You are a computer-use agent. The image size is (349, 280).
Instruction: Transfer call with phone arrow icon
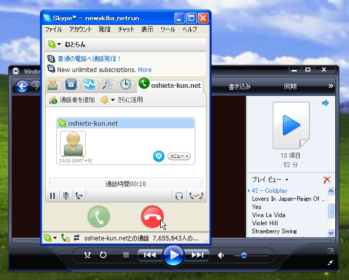(x=79, y=196)
